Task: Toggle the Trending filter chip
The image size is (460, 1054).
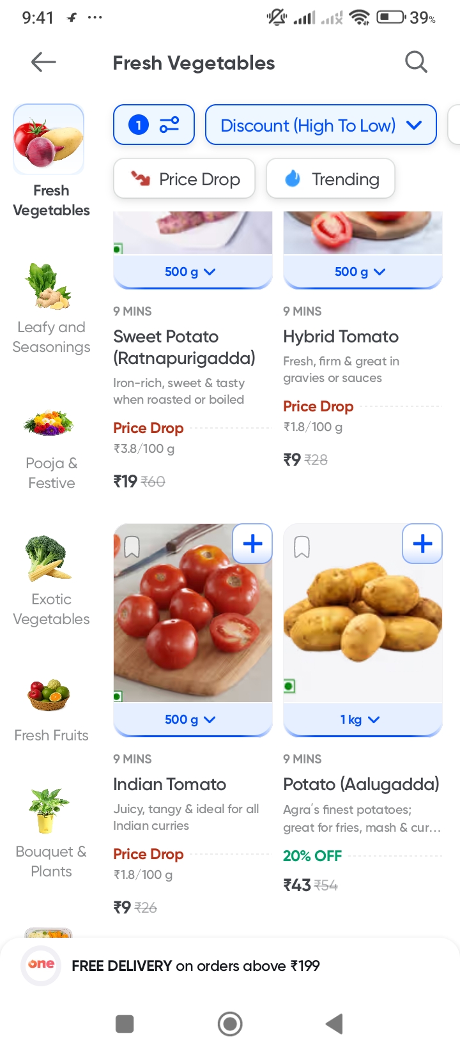Action: coord(330,179)
